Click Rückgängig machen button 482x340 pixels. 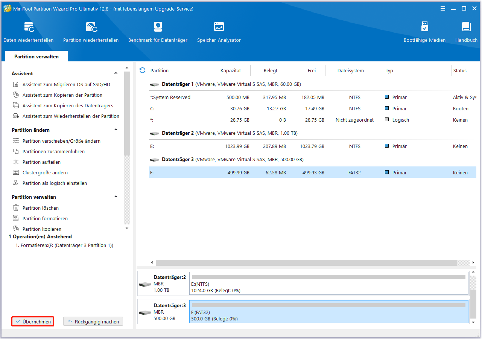point(93,322)
